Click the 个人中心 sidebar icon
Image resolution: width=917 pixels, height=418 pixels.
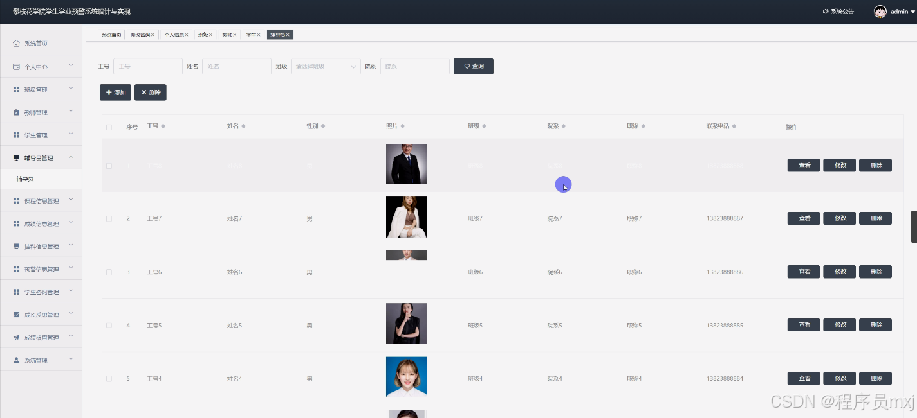[x=14, y=66]
